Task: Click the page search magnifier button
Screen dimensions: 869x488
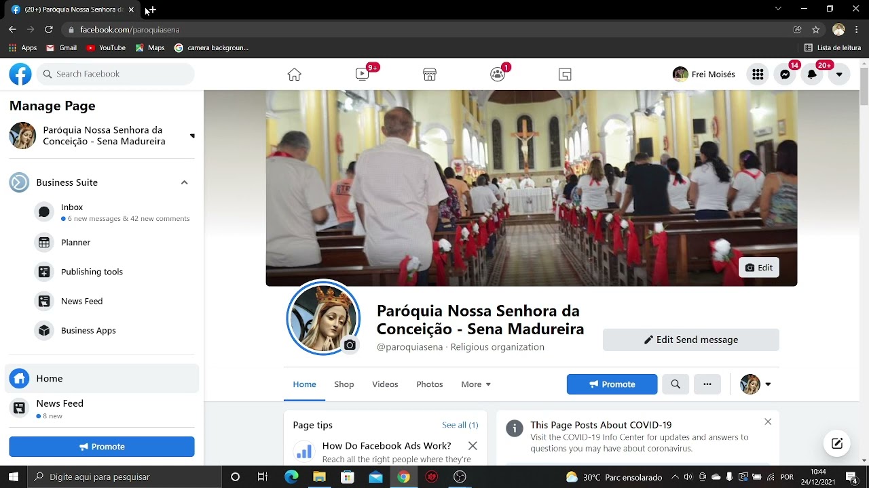Action: pyautogui.click(x=676, y=384)
